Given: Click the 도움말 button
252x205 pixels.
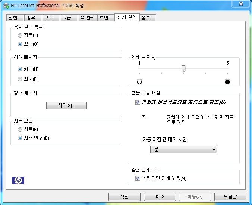Looking at the screenshot, I should 230,197.
